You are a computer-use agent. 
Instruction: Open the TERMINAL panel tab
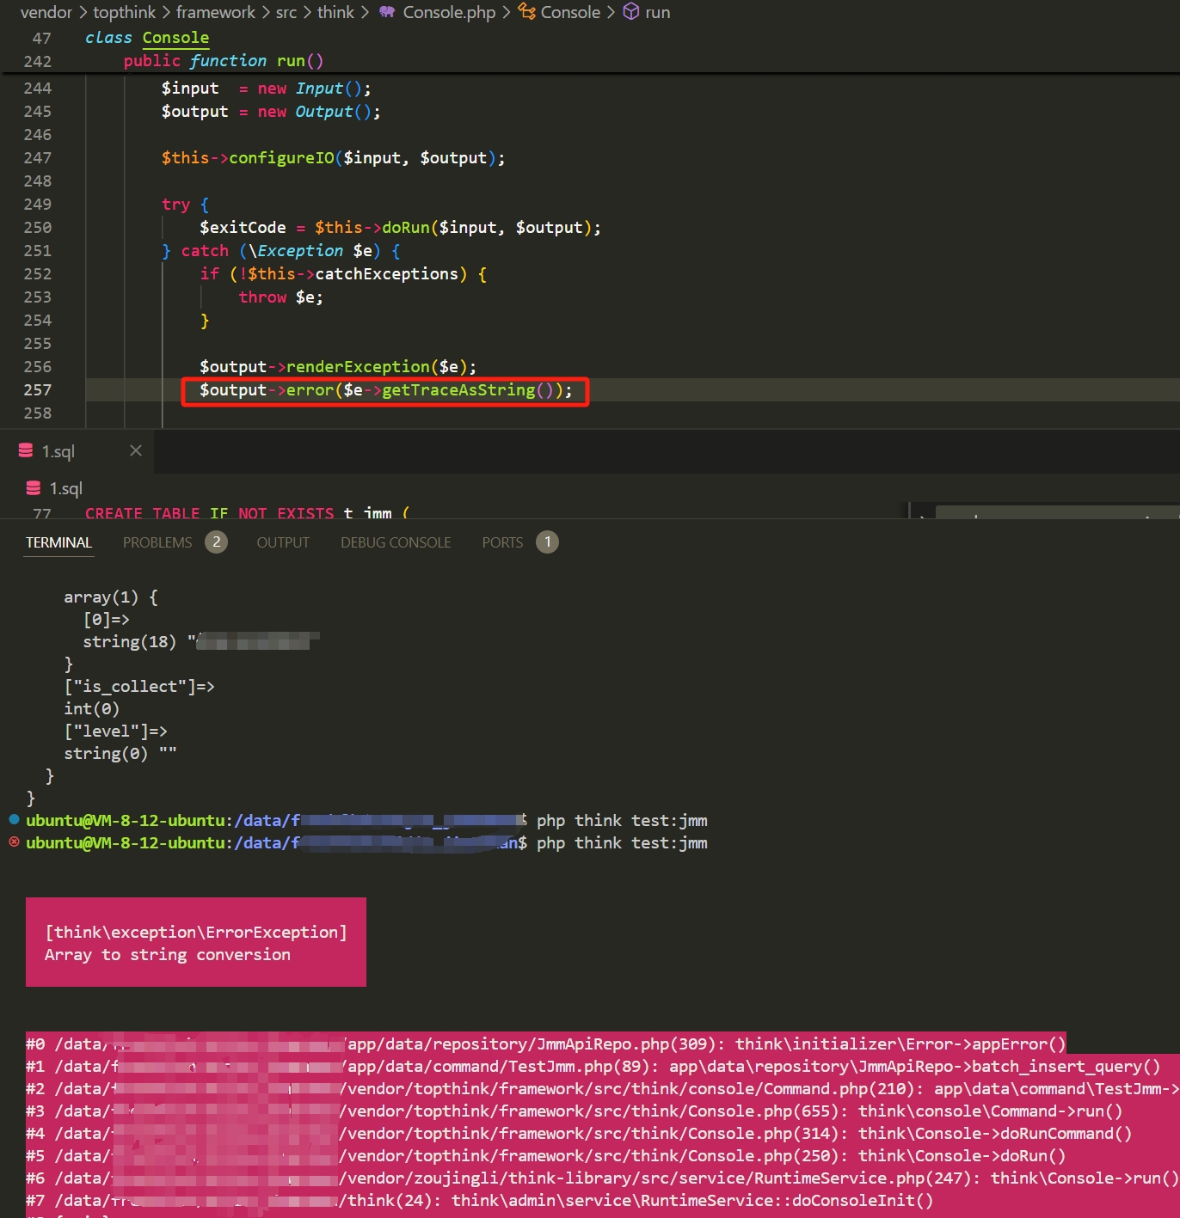pos(58,542)
